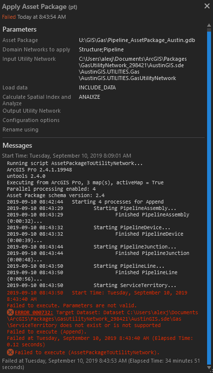Select the Asset Package gdb path value
213x373 pixels.
point(137,40)
